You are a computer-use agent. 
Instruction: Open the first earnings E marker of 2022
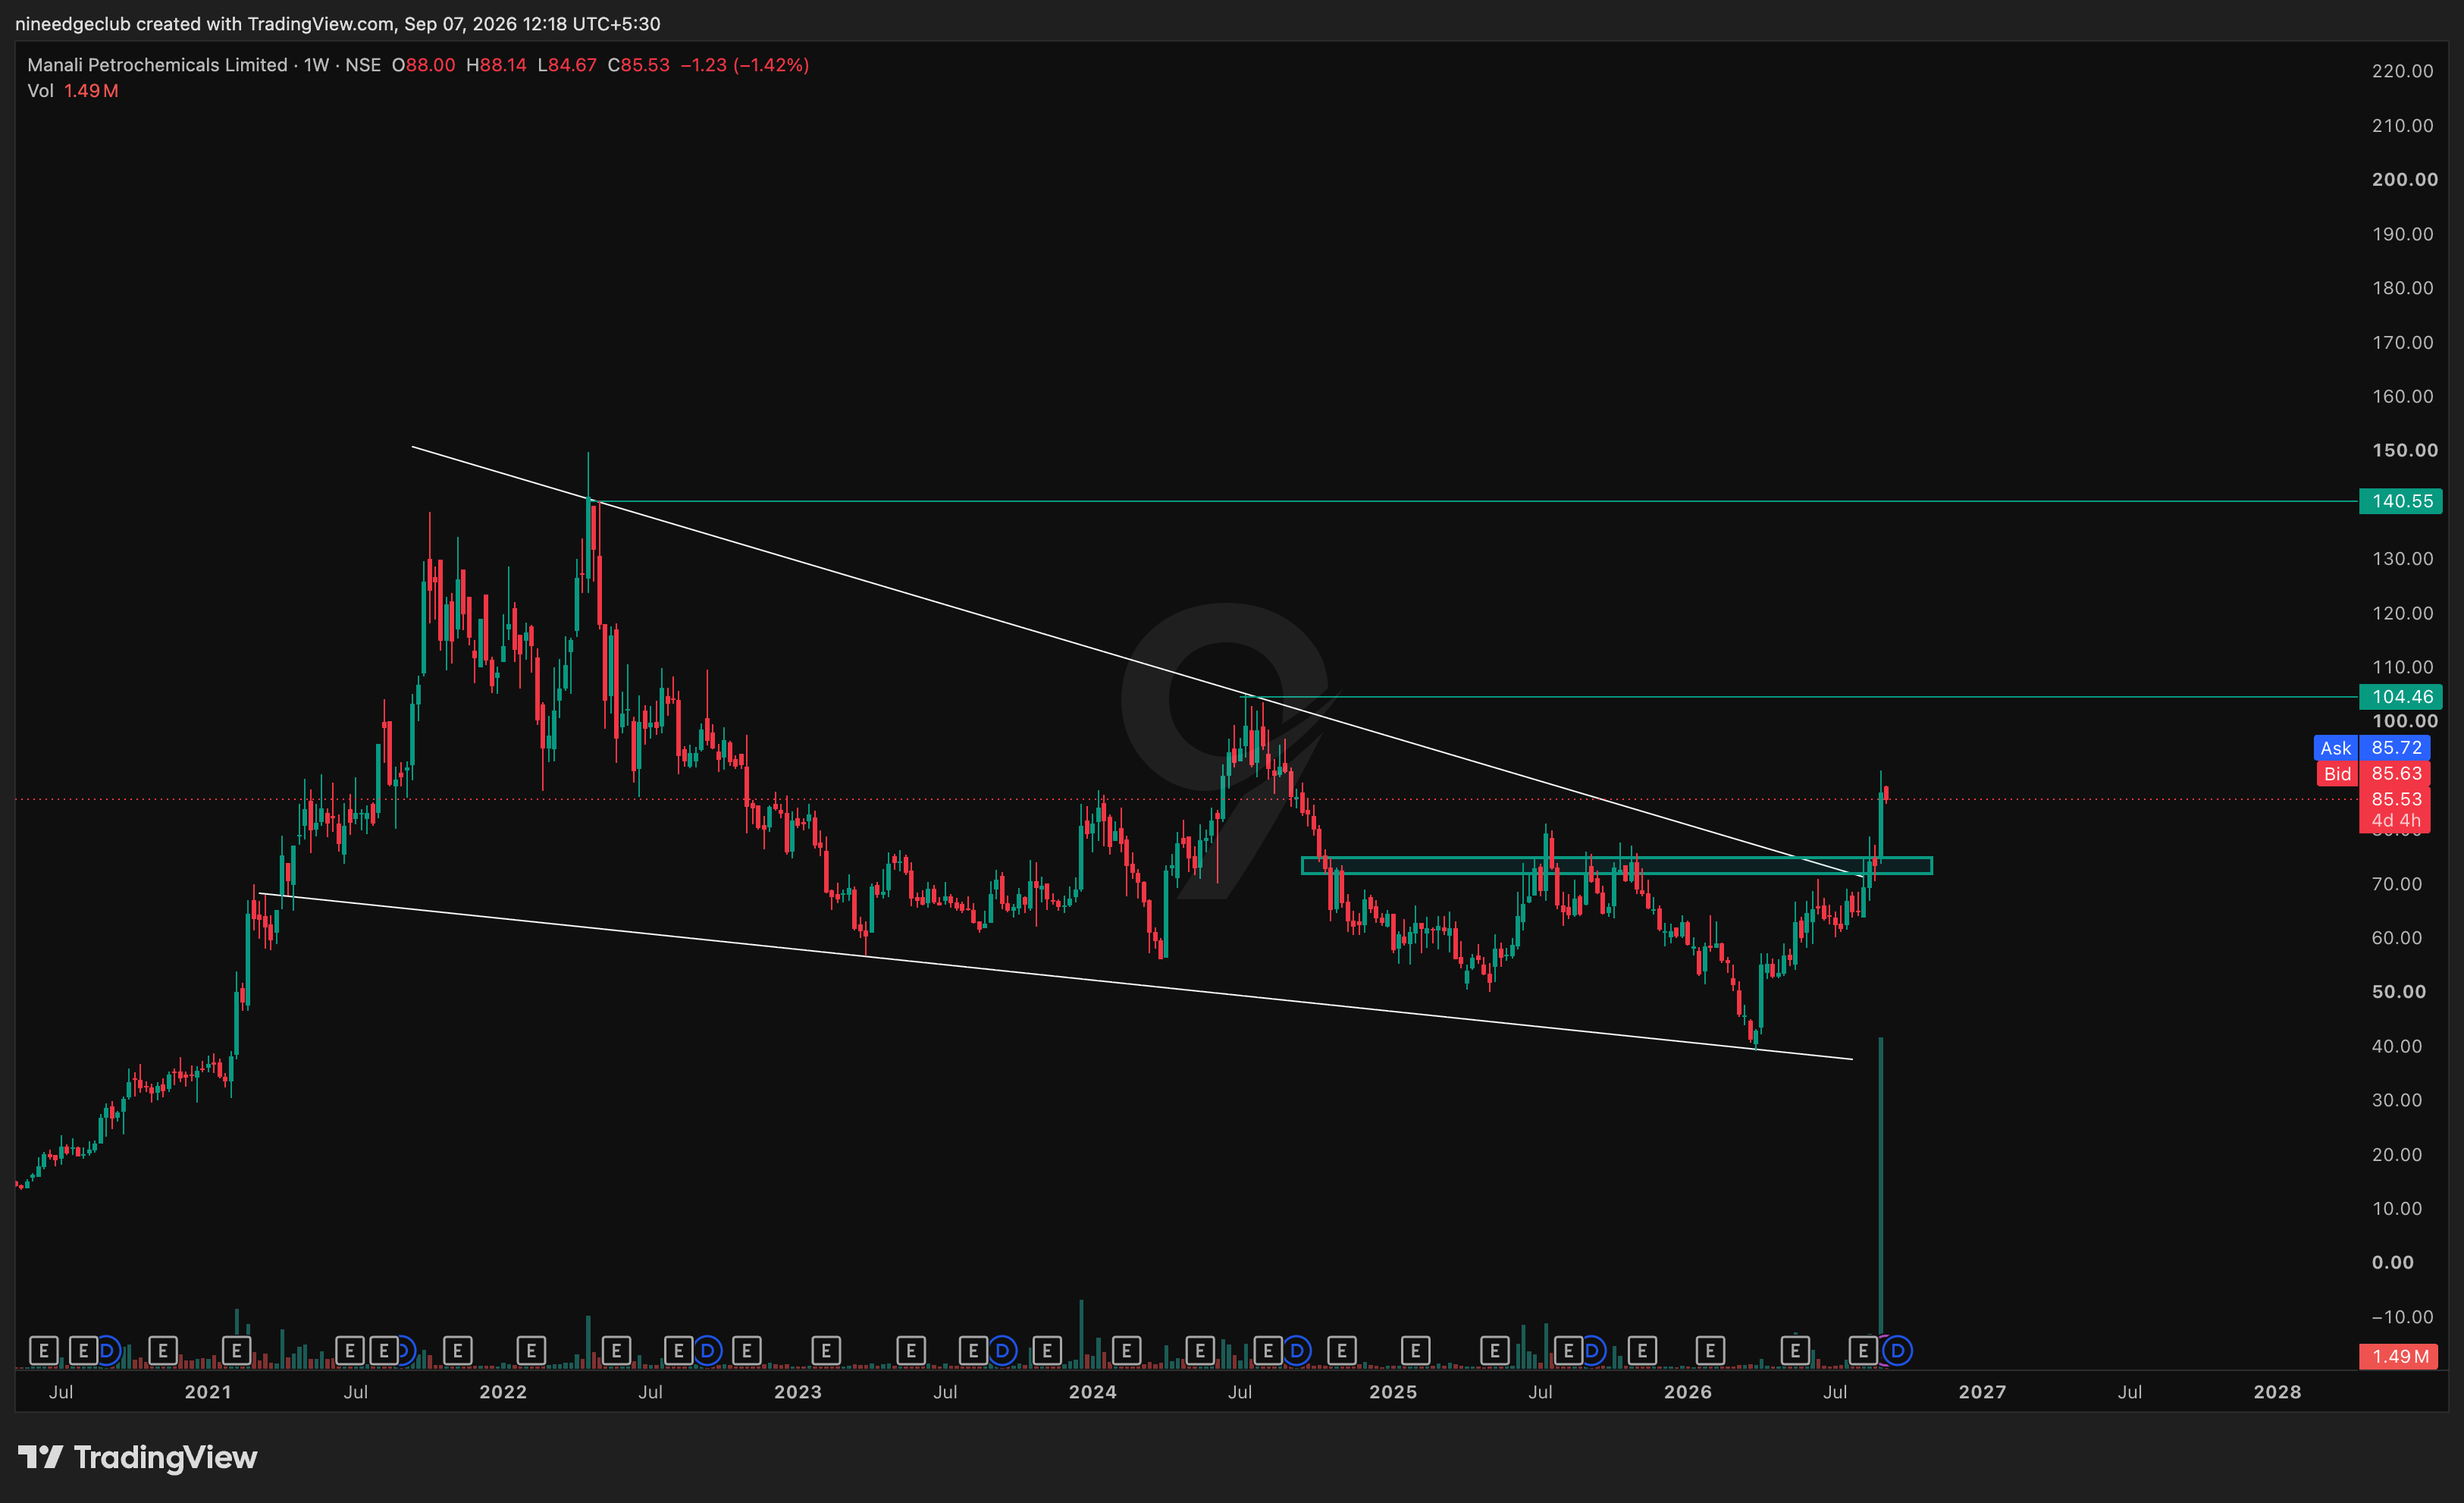coord(531,1351)
